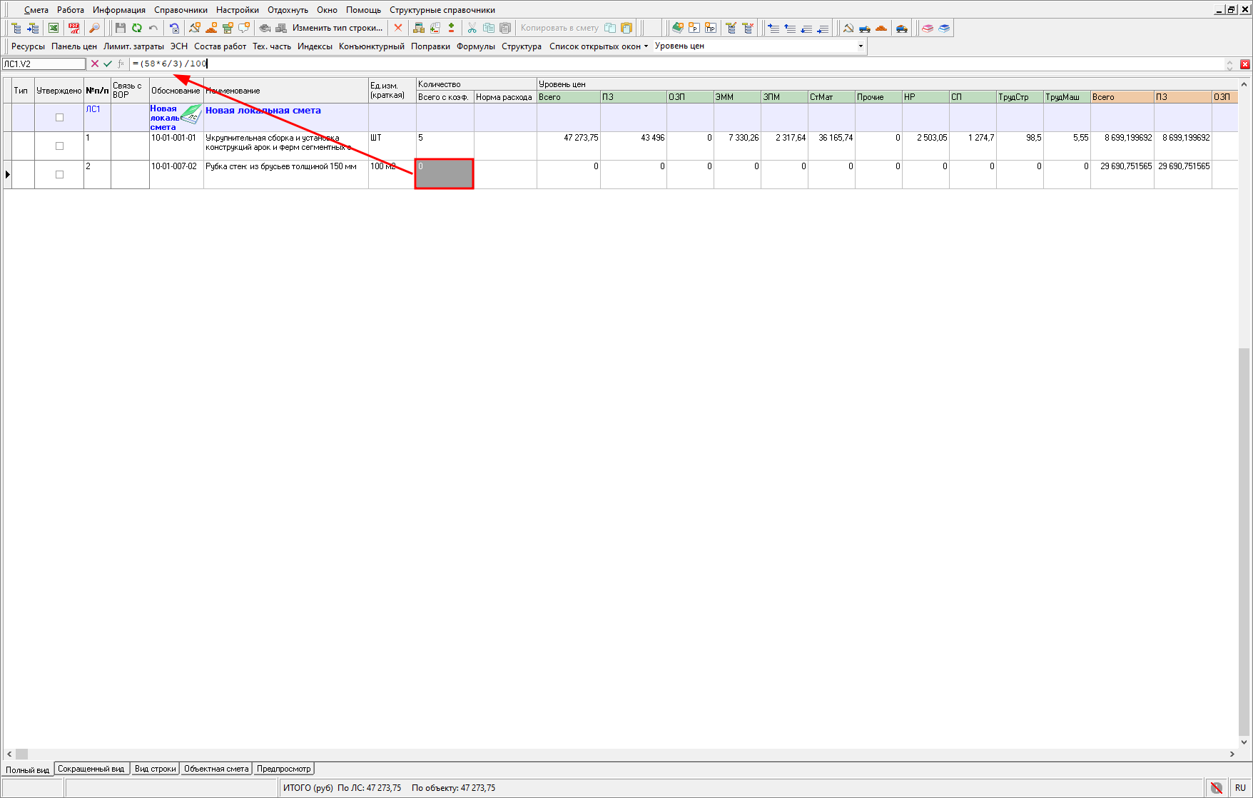Click the PDF export toolbar icon
Screen dimensions: 1253x798
(73, 28)
